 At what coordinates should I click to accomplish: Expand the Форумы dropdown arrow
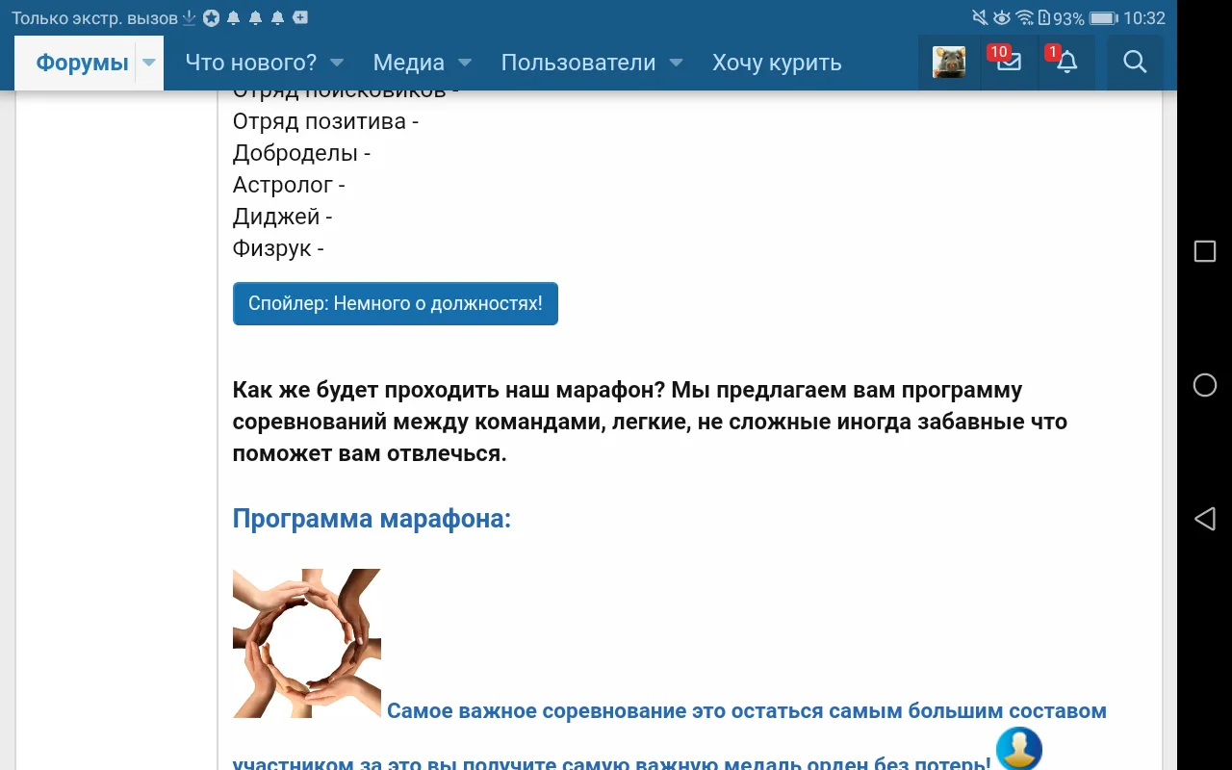click(x=149, y=62)
